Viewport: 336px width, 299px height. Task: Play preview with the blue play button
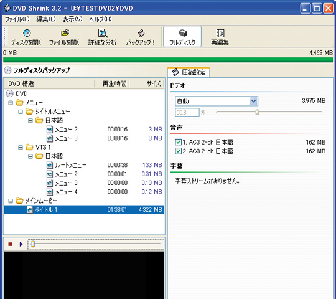point(21,244)
